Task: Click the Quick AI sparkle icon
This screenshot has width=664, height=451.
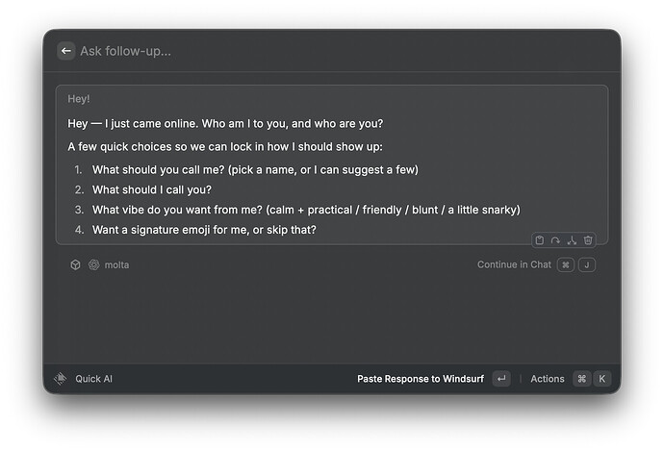Action: click(x=61, y=379)
